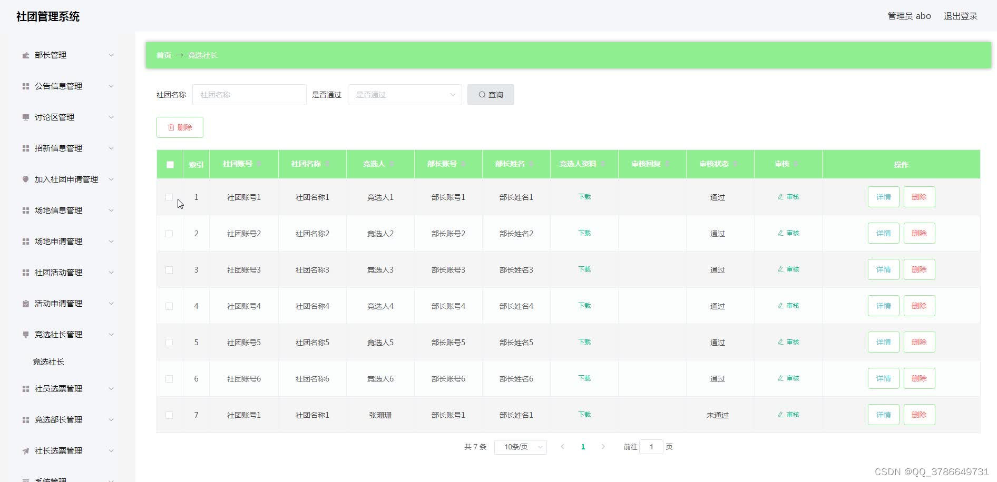997x482 pixels.
Task: Click the 招新信息管理 grid icon
Action: 25,148
